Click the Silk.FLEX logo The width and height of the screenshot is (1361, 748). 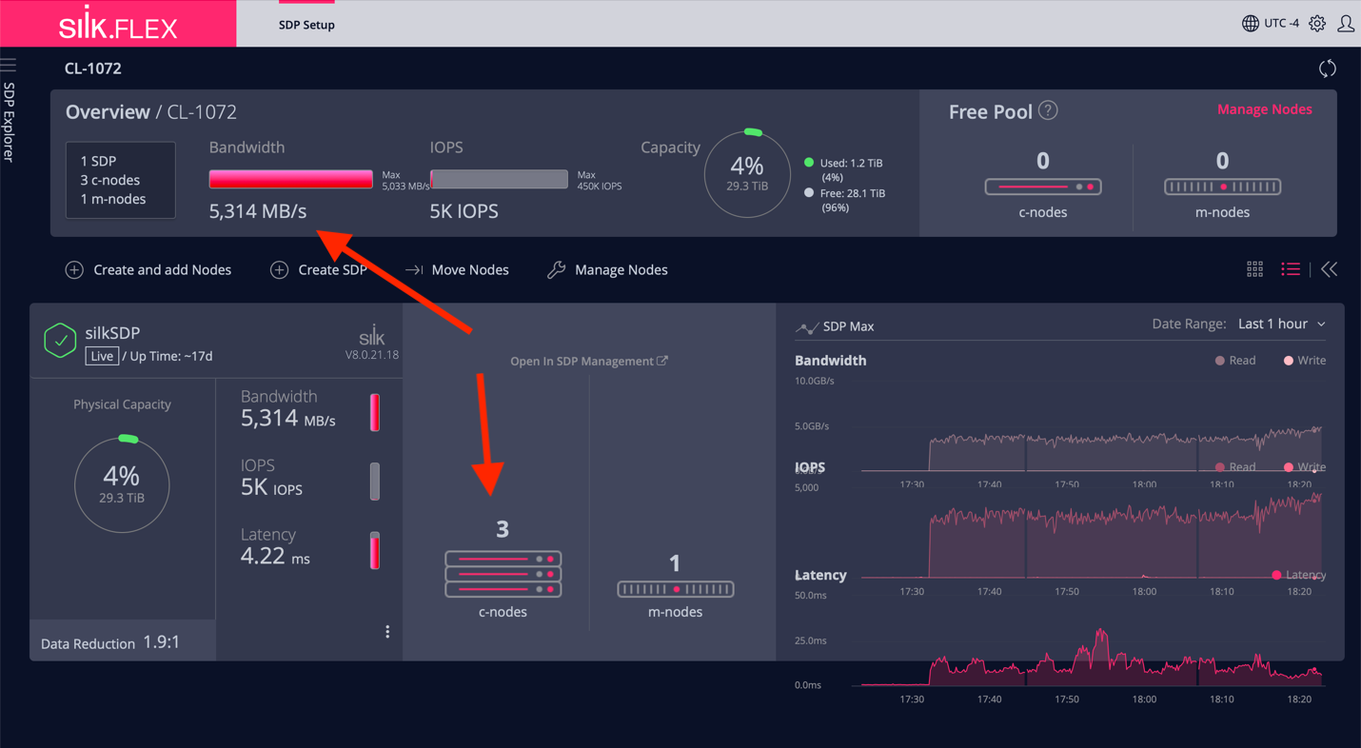pos(118,24)
